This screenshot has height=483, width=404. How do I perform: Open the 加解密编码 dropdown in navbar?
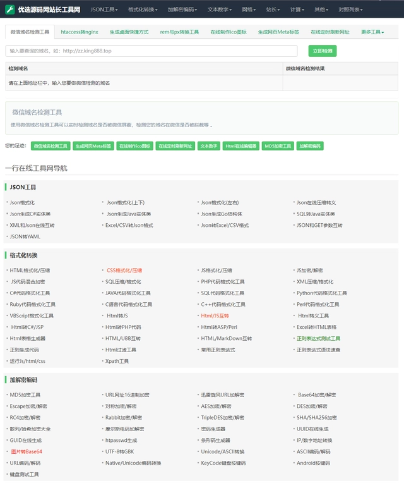coord(183,10)
